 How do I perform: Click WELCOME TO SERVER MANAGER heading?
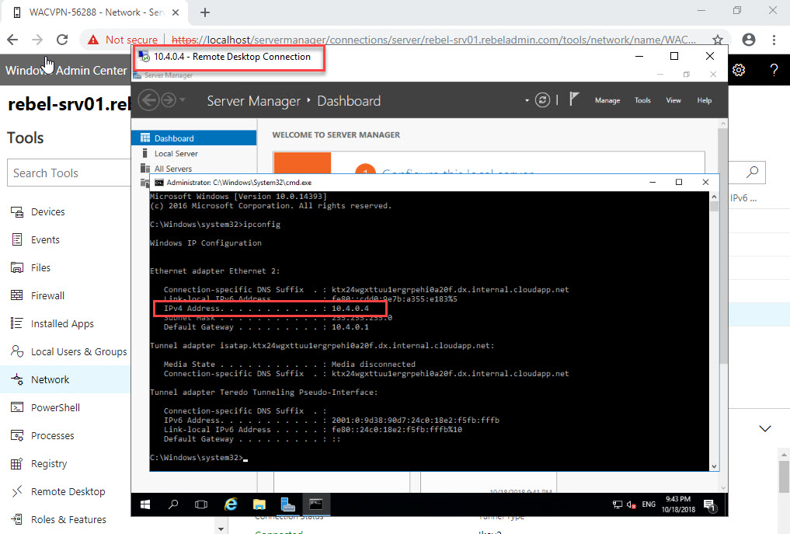tap(336, 134)
